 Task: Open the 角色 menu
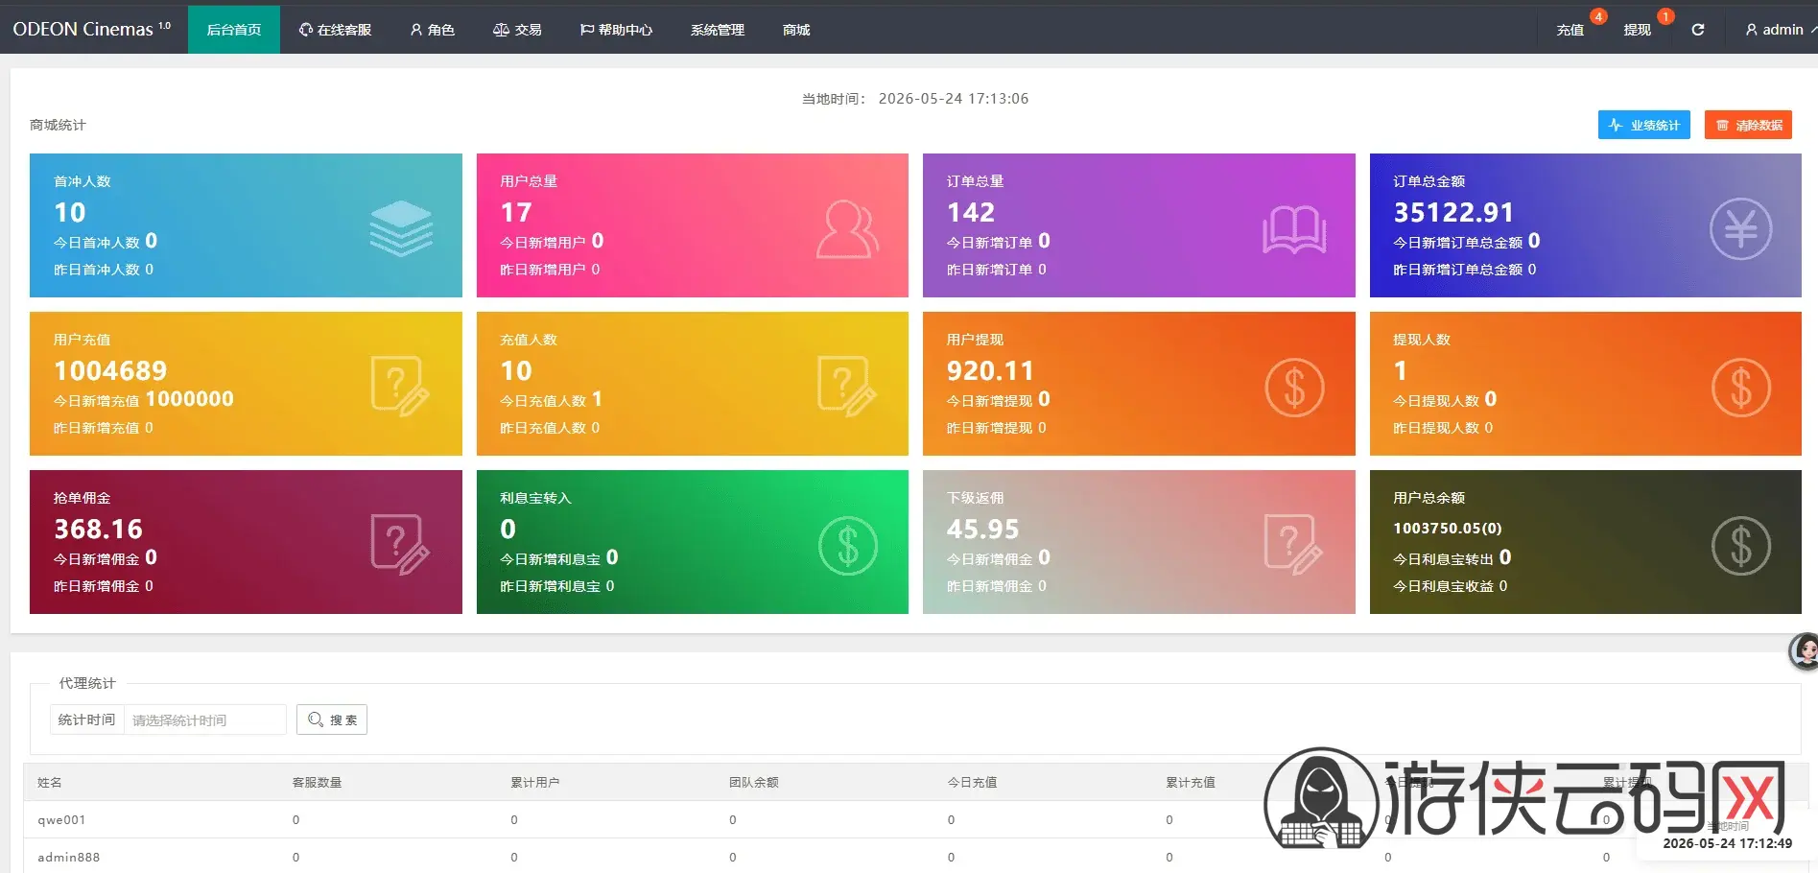[432, 30]
